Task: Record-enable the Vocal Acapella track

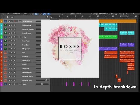Action: pos(15,21)
